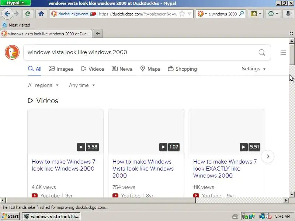Click the muted volume tray icon
Viewport: 295px width, 221px height.
(269, 217)
